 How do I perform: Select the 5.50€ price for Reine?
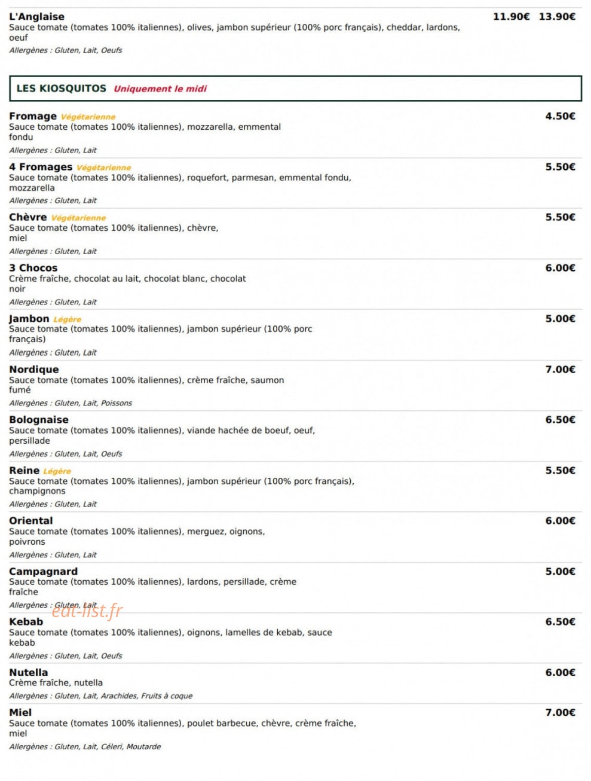tap(560, 471)
